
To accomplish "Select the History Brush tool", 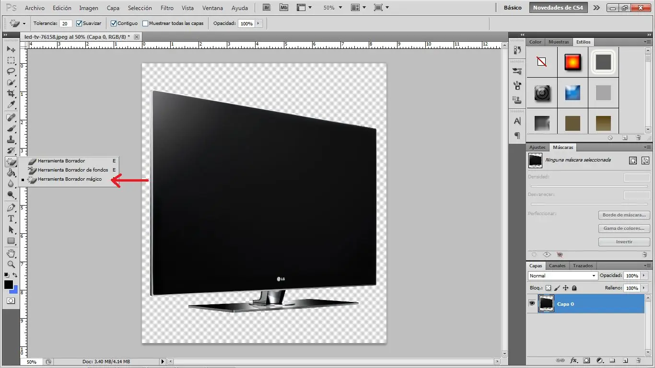I will tap(11, 150).
